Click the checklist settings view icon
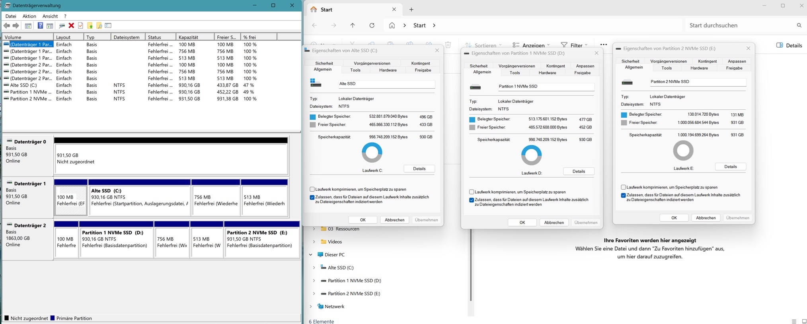 coord(108,25)
